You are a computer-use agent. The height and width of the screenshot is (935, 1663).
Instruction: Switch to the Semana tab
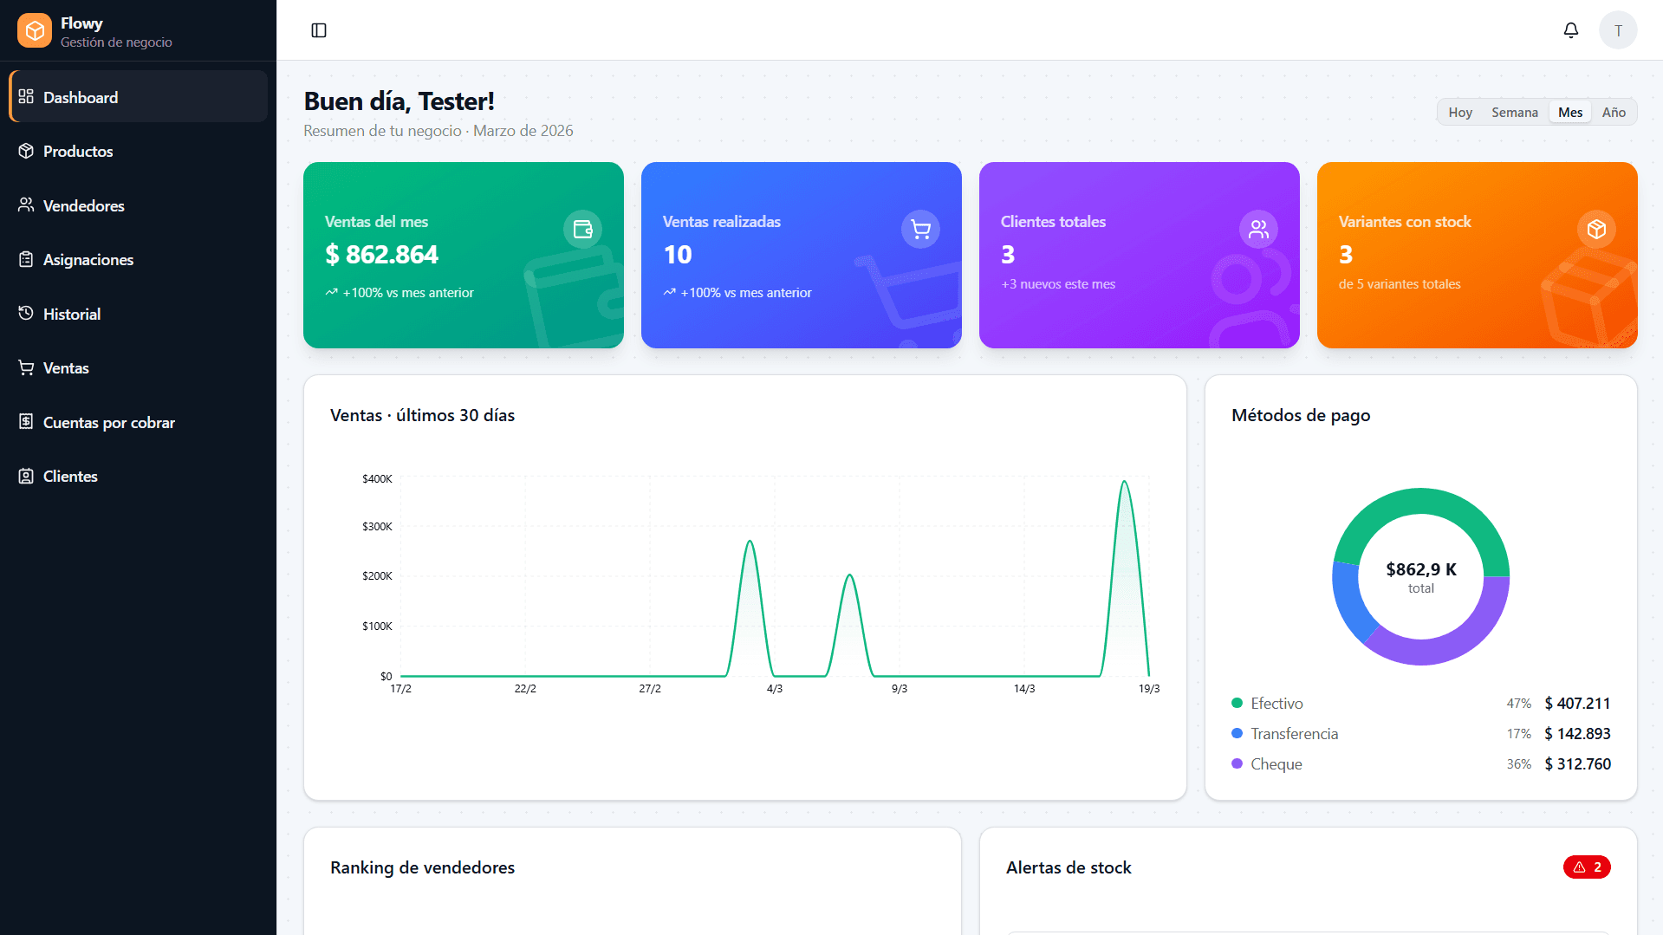(x=1515, y=112)
